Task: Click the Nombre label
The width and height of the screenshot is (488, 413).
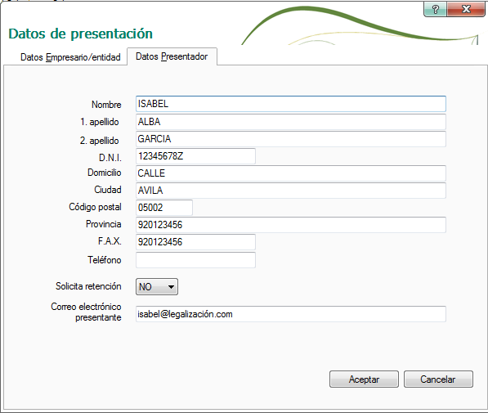Action: point(106,105)
